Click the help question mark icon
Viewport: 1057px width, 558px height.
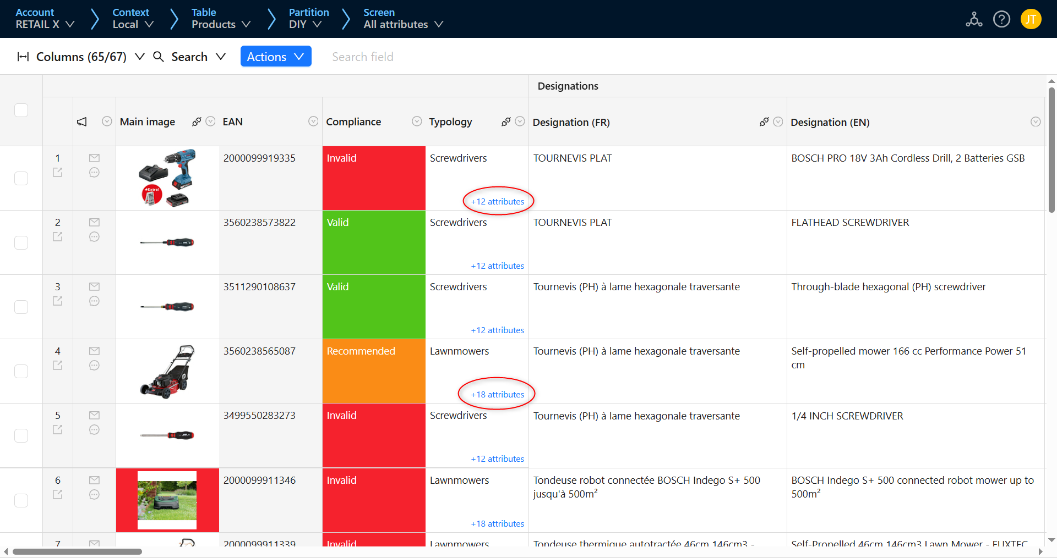pos(1001,19)
